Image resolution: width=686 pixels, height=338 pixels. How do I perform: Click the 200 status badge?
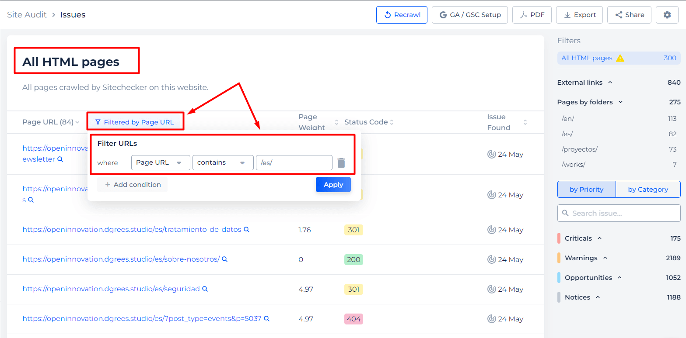[x=353, y=259]
